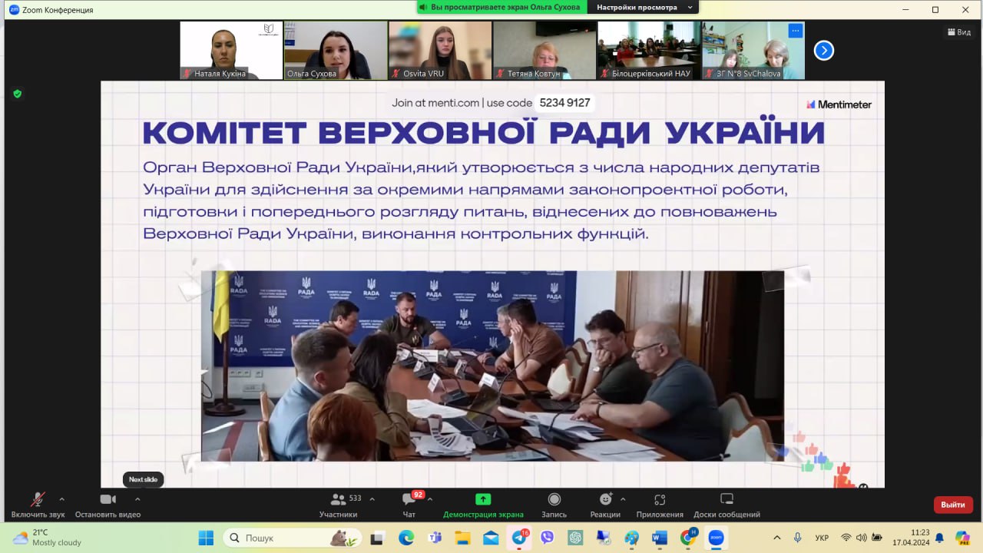Open Microsoft Teams from taskbar
Image resolution: width=983 pixels, height=553 pixels.
(x=434, y=538)
